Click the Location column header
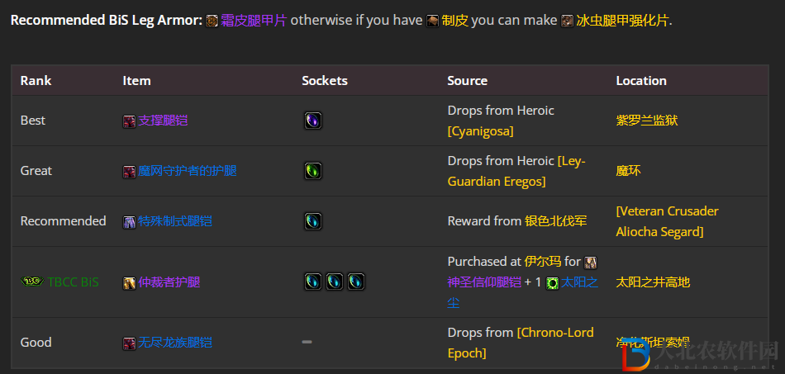The height and width of the screenshot is (374, 785). (641, 81)
